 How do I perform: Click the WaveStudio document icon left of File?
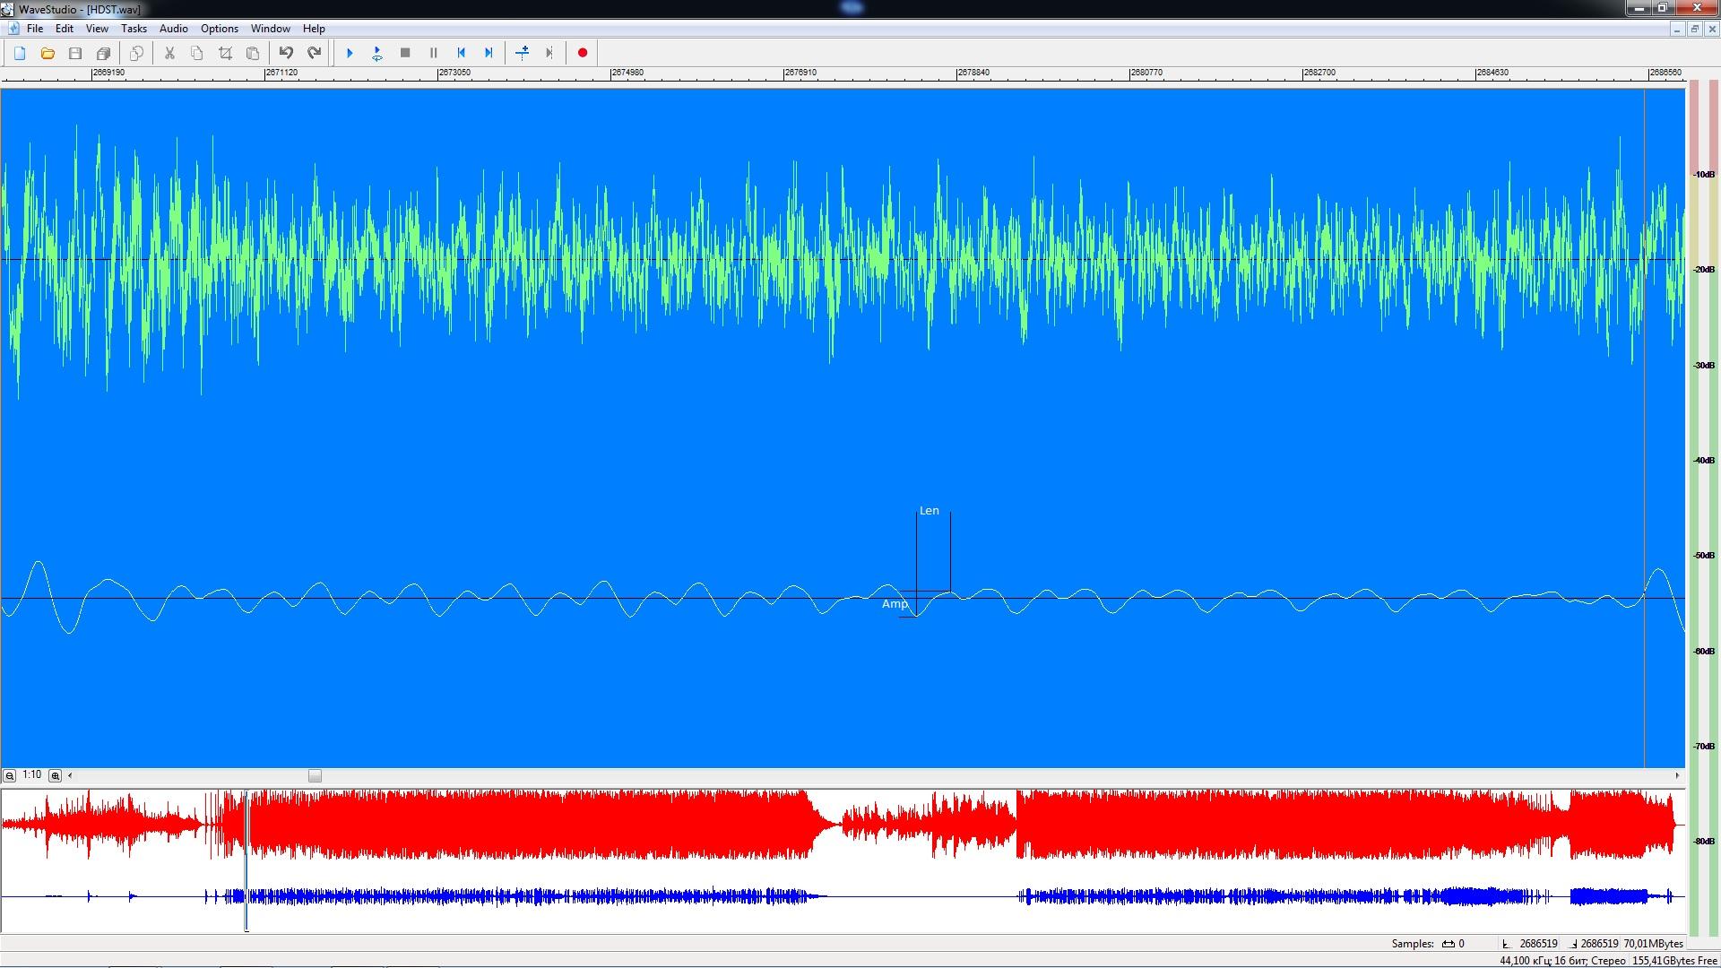pyautogui.click(x=13, y=29)
